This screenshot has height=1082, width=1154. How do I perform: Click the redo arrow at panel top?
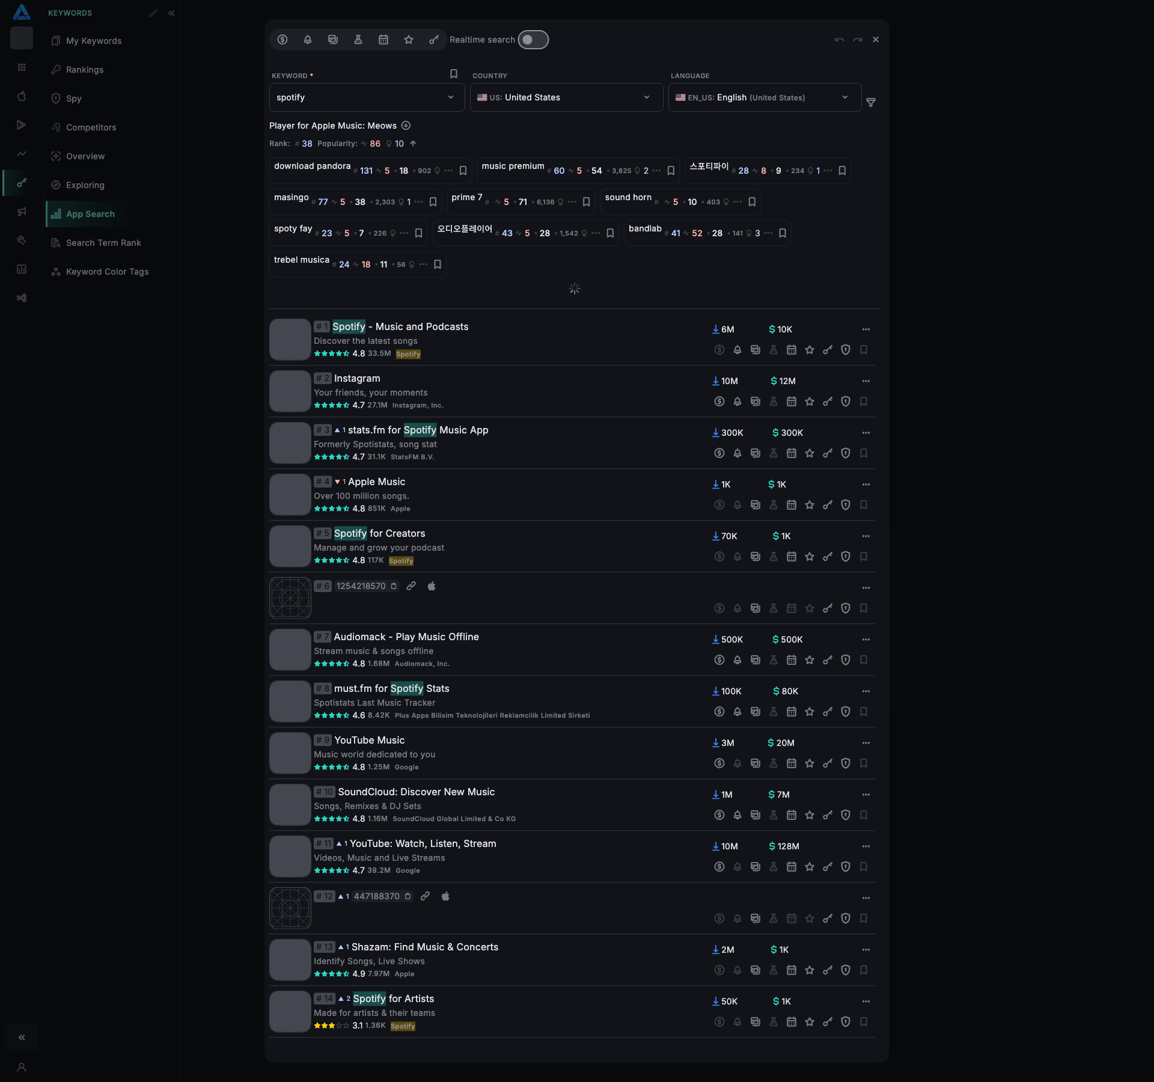(858, 40)
